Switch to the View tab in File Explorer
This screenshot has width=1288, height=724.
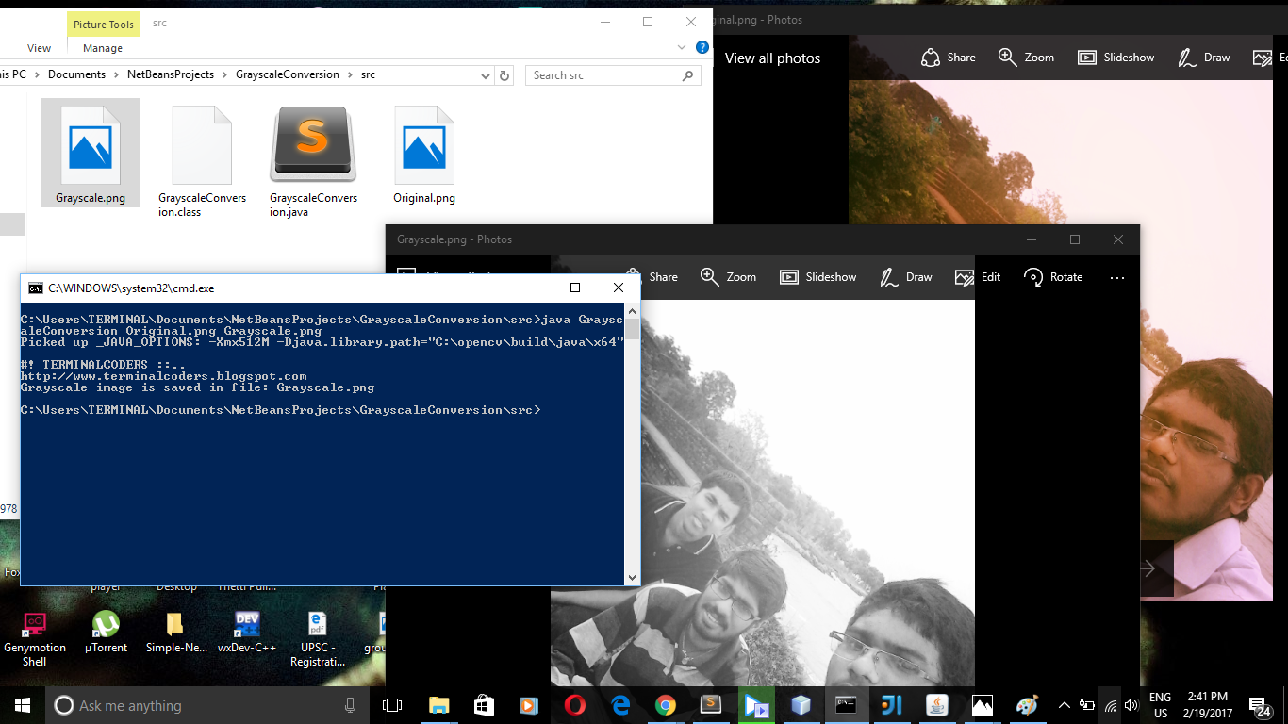(39, 47)
